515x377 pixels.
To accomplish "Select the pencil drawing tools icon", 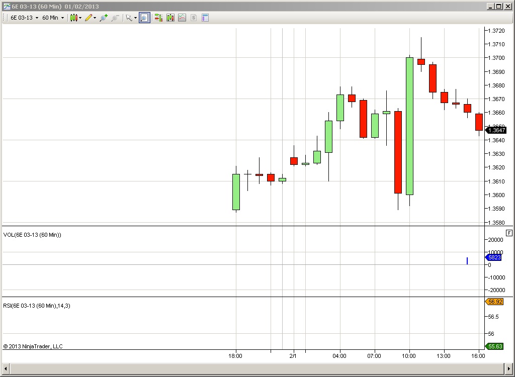I will (x=89, y=18).
